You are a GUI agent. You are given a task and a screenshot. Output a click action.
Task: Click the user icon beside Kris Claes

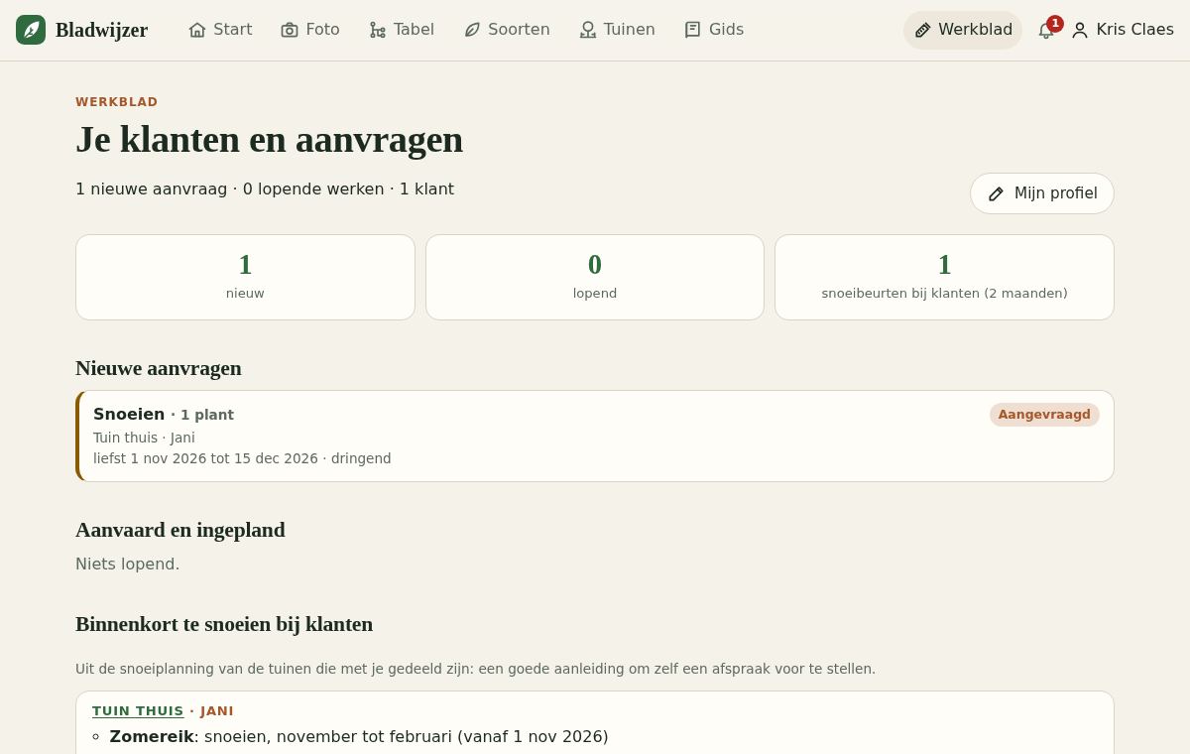click(1080, 30)
